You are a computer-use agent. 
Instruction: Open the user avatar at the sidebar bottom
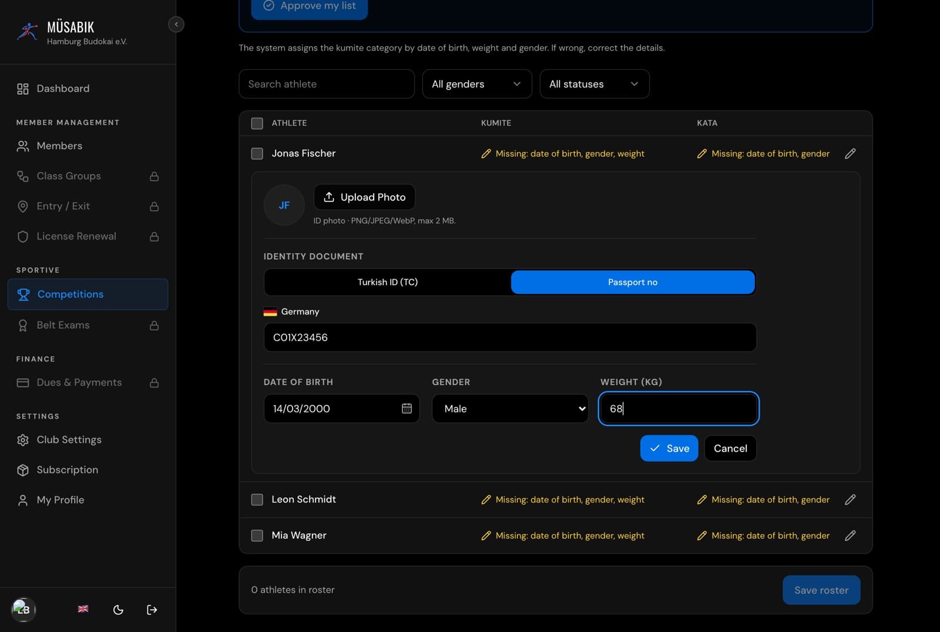(23, 609)
